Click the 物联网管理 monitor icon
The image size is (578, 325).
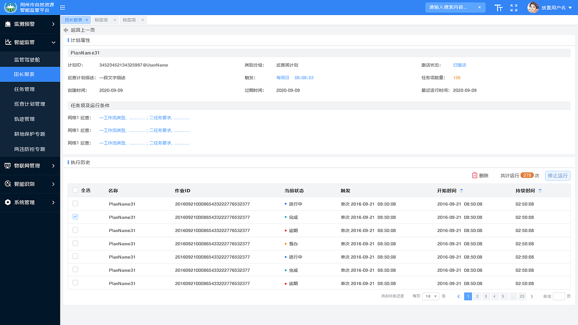(8, 166)
